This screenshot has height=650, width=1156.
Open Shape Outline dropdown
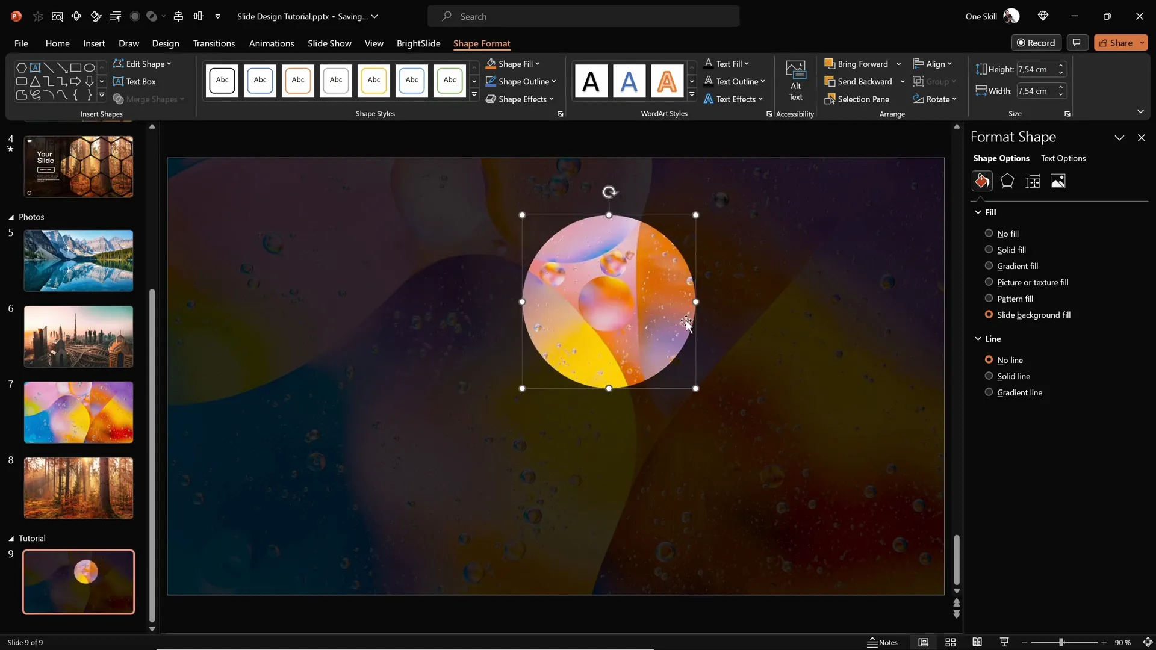[521, 81]
